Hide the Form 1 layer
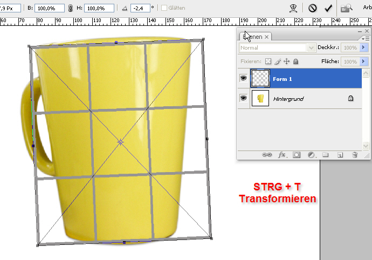 [243, 78]
